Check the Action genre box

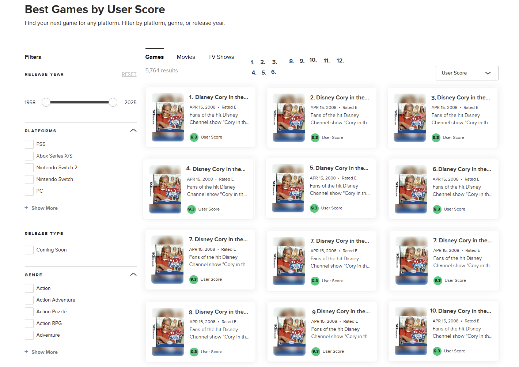(x=29, y=288)
